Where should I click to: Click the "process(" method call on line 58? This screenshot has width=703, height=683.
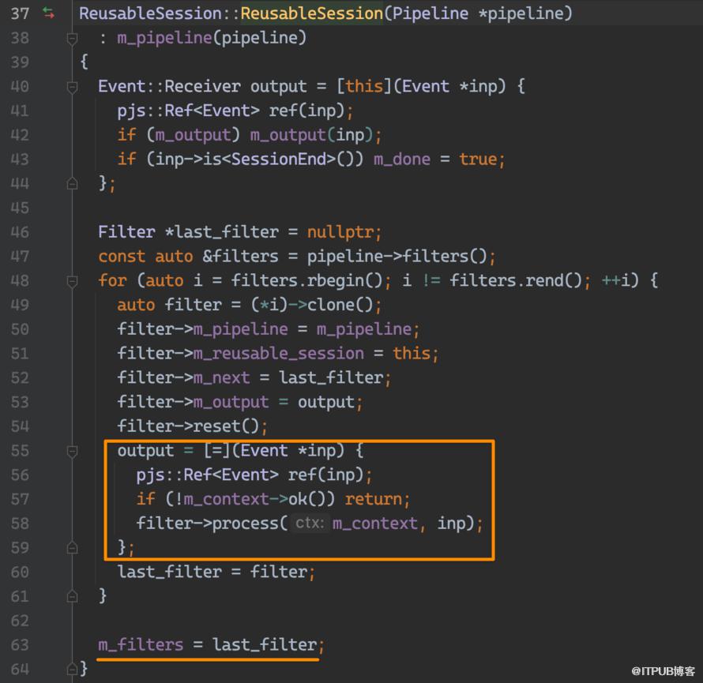[x=250, y=524]
